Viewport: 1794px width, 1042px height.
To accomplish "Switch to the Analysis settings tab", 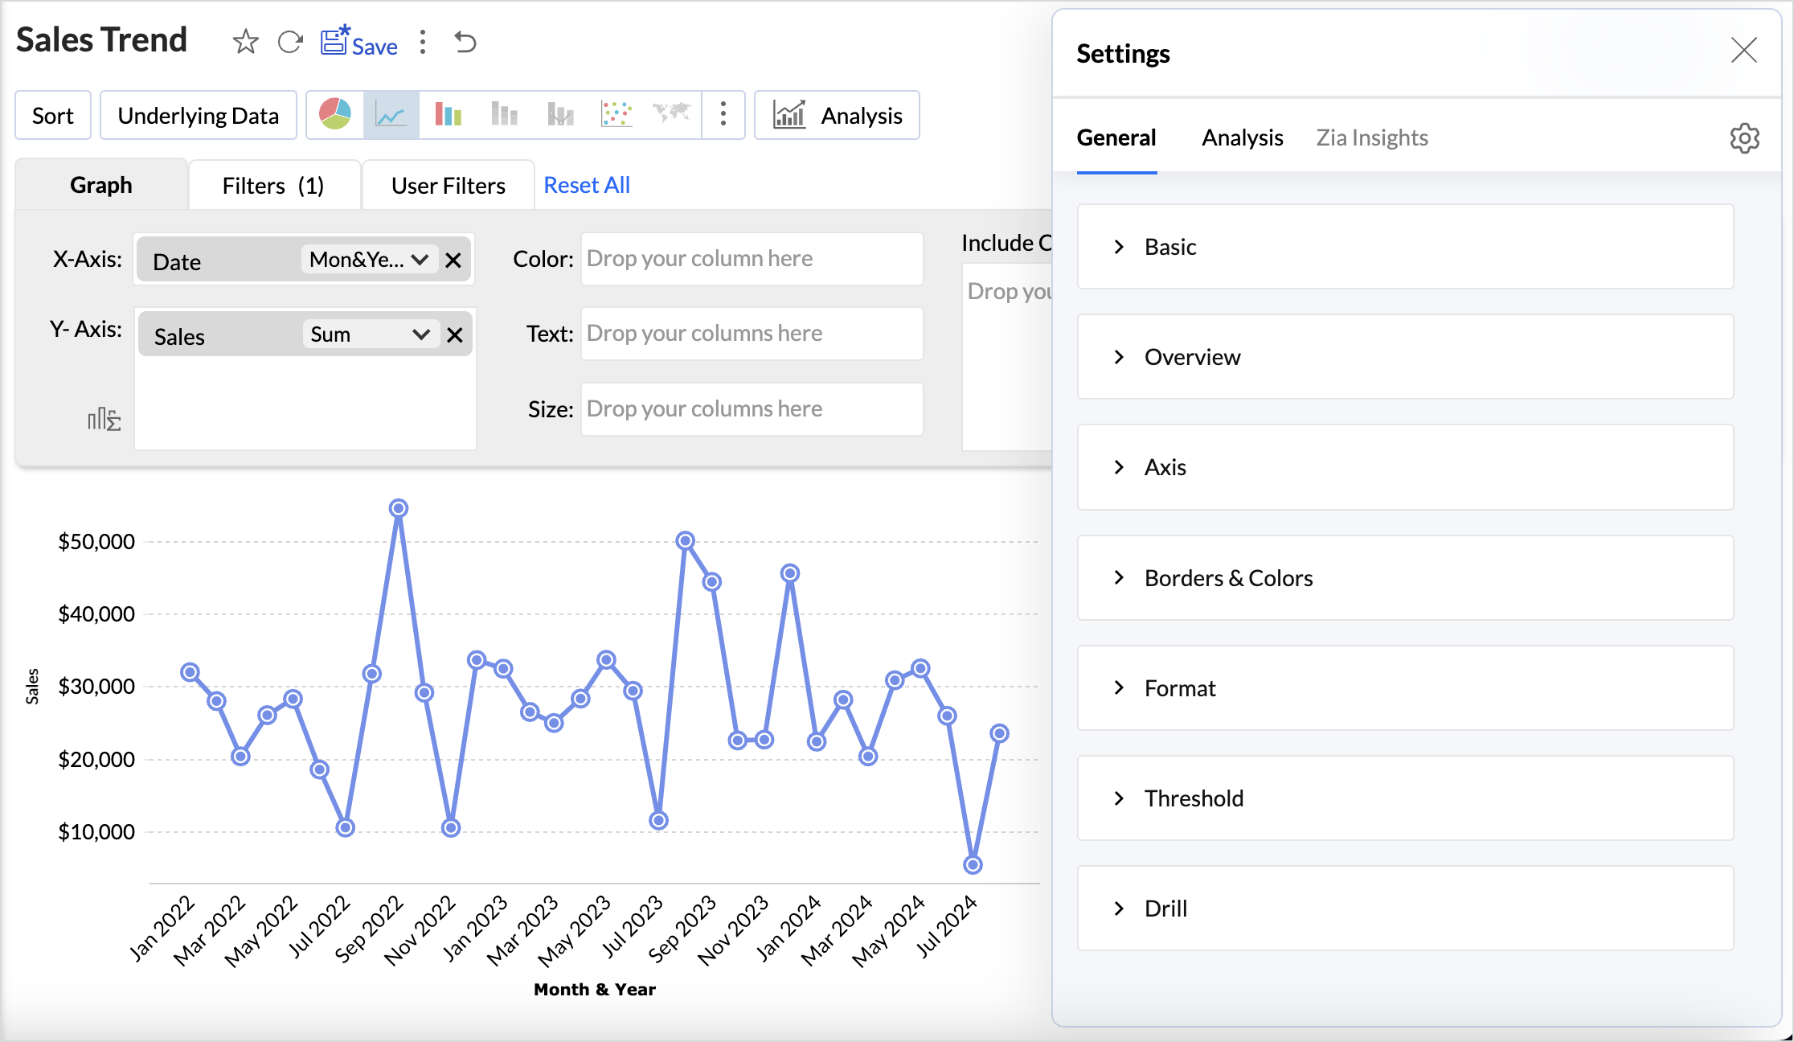I will (1243, 137).
